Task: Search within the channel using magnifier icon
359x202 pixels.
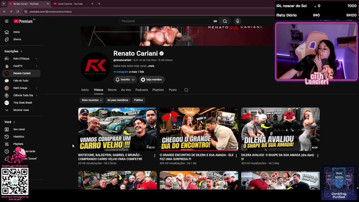Action: [186, 90]
